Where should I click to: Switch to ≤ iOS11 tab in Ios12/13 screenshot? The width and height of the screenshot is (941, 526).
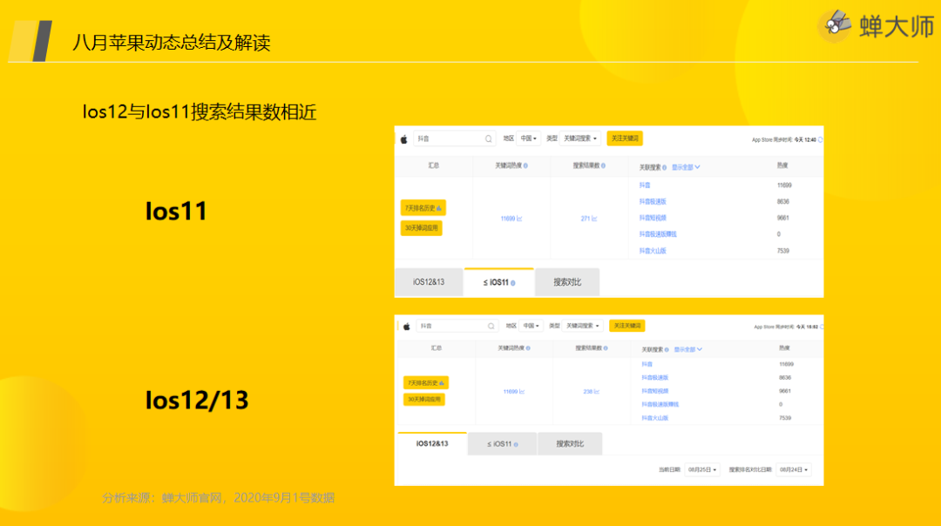tap(503, 444)
